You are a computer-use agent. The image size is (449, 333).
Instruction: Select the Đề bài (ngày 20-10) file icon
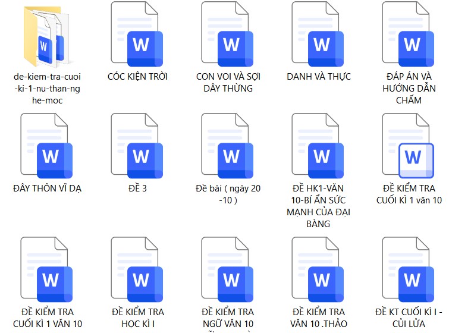pos(228,147)
